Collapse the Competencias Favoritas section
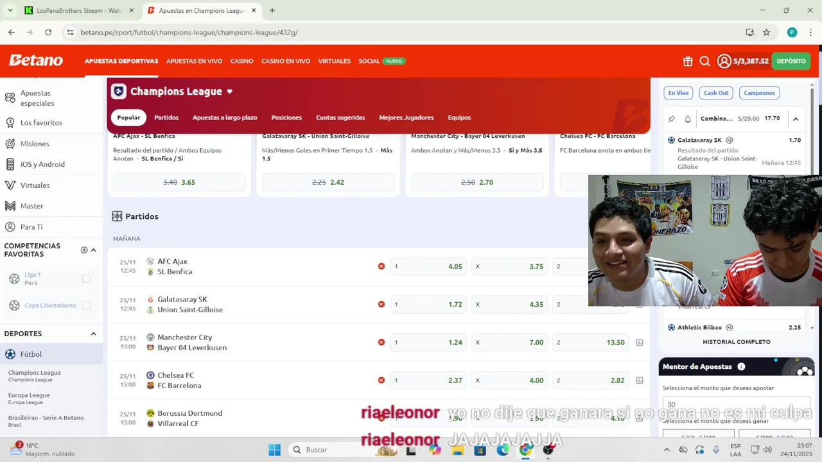This screenshot has width=822, height=462. click(x=93, y=250)
